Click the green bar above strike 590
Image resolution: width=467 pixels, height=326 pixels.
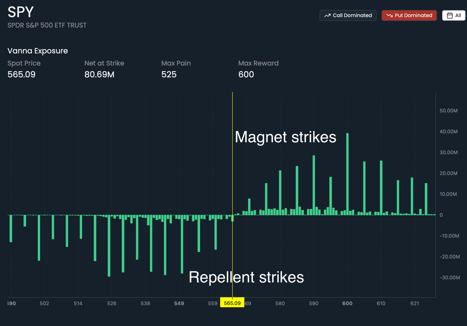(314, 185)
